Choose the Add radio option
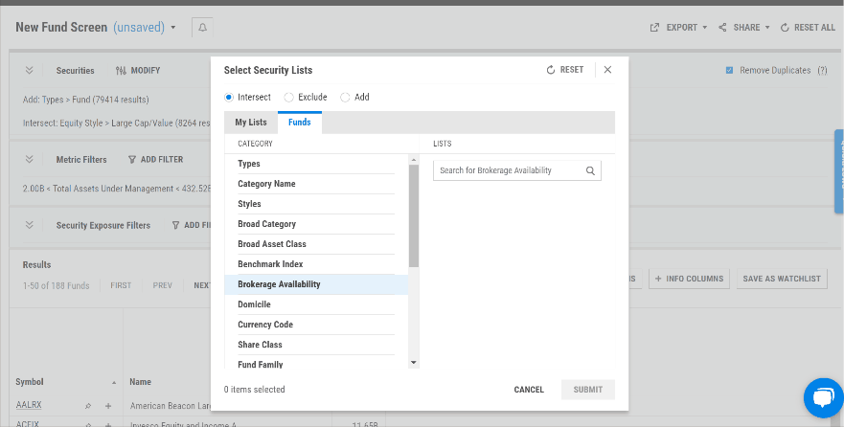The width and height of the screenshot is (844, 427). tap(345, 98)
